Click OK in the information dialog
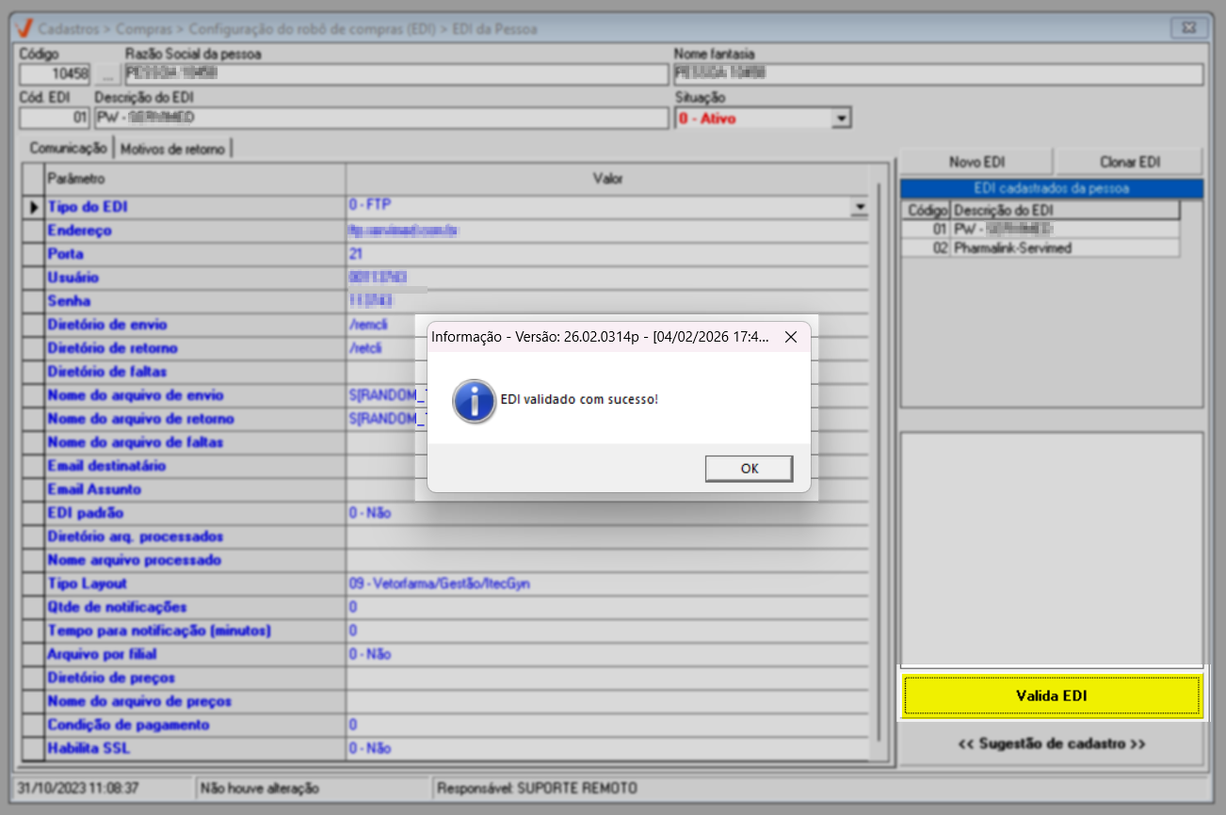This screenshot has width=1226, height=815. coord(749,469)
